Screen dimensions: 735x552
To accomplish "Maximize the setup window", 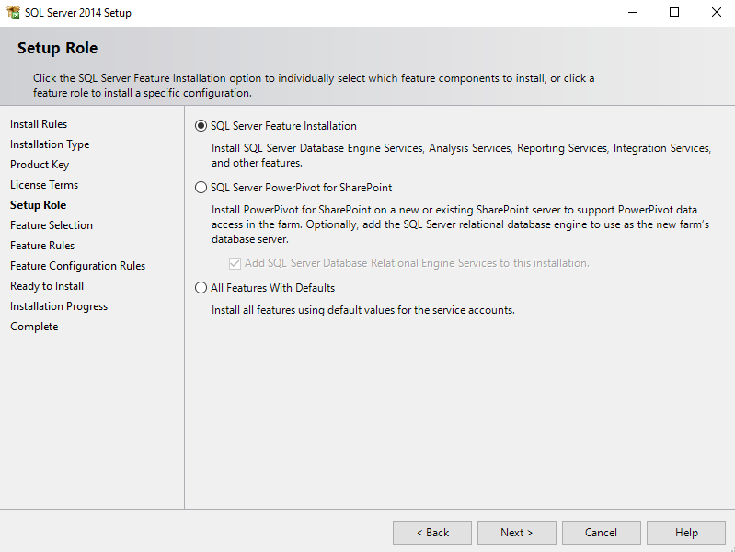I will click(x=674, y=13).
